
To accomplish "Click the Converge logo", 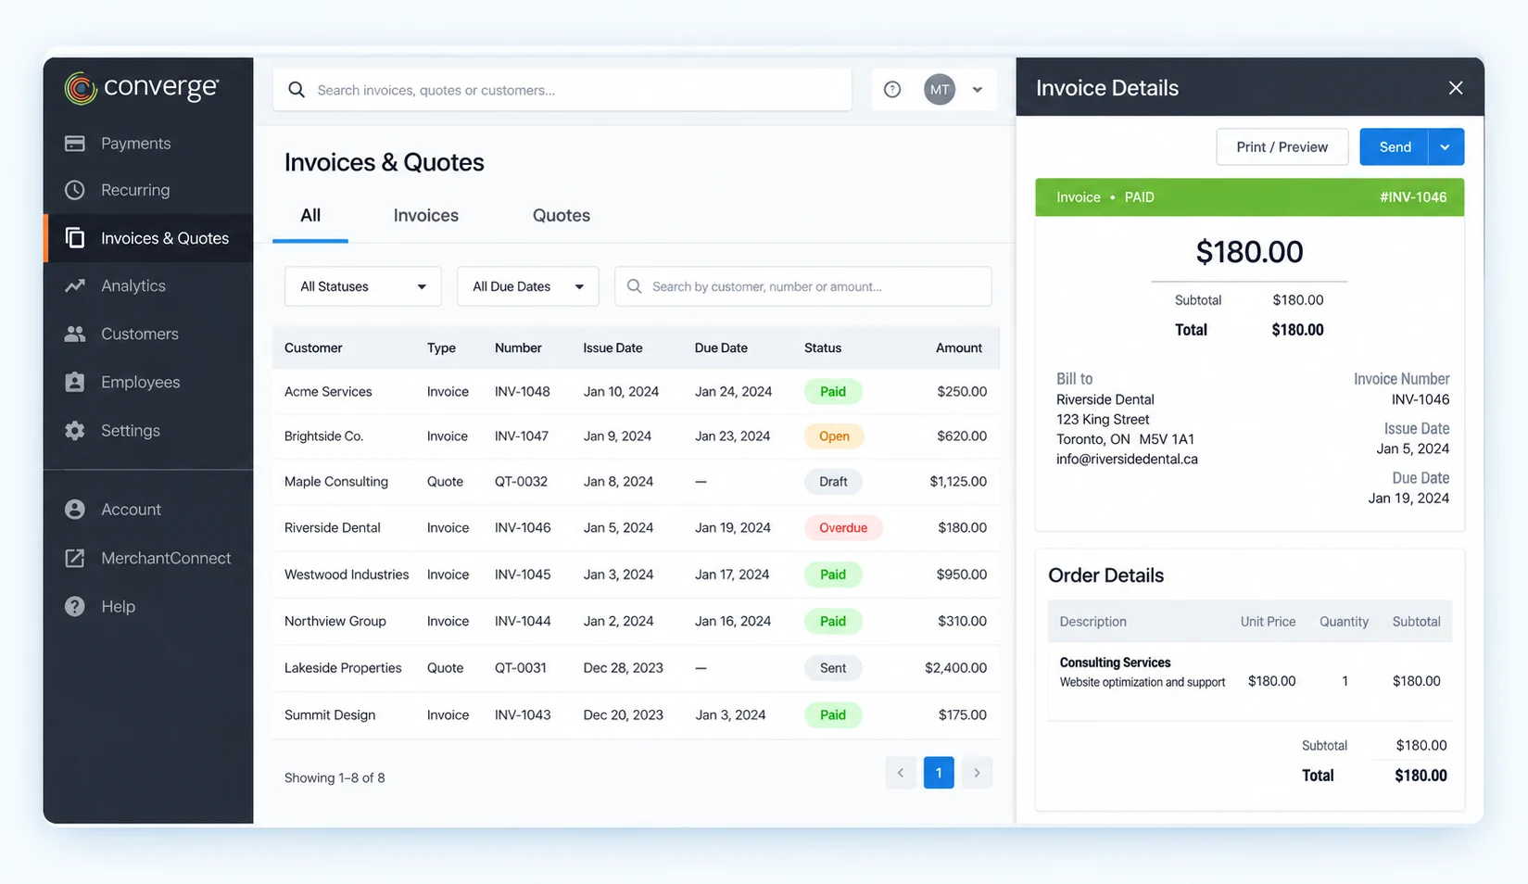I will 142,88.
